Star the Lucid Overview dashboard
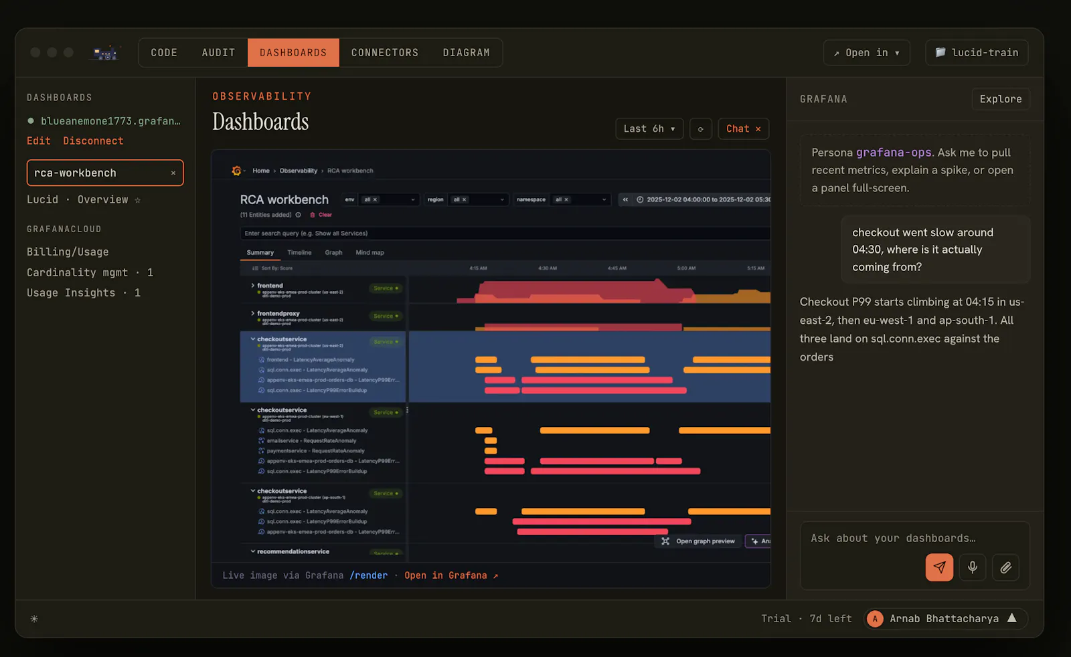1071x657 pixels. coord(138,199)
